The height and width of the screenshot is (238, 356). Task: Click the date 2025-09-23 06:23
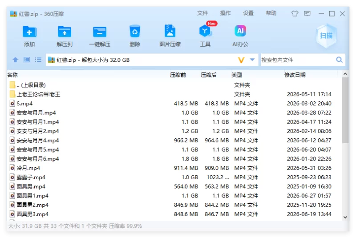[309, 177]
